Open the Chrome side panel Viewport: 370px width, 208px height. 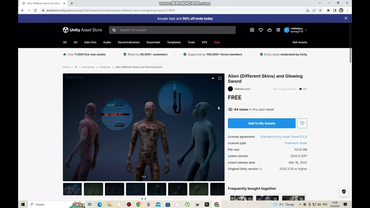click(x=335, y=10)
